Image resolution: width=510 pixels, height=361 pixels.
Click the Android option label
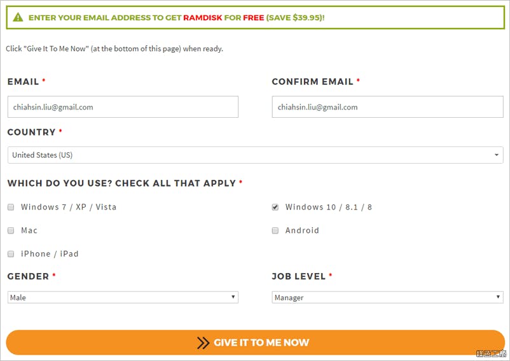[x=302, y=230]
